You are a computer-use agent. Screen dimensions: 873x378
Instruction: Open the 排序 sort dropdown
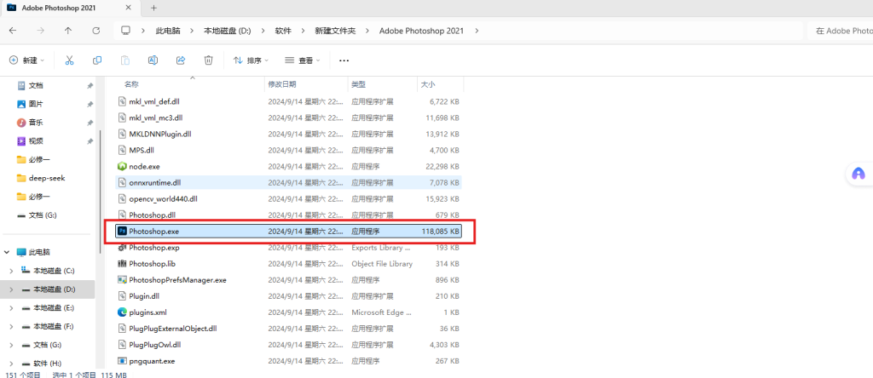[251, 60]
